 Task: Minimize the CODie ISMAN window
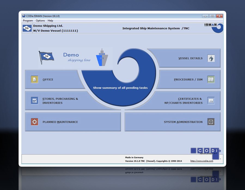205,16
